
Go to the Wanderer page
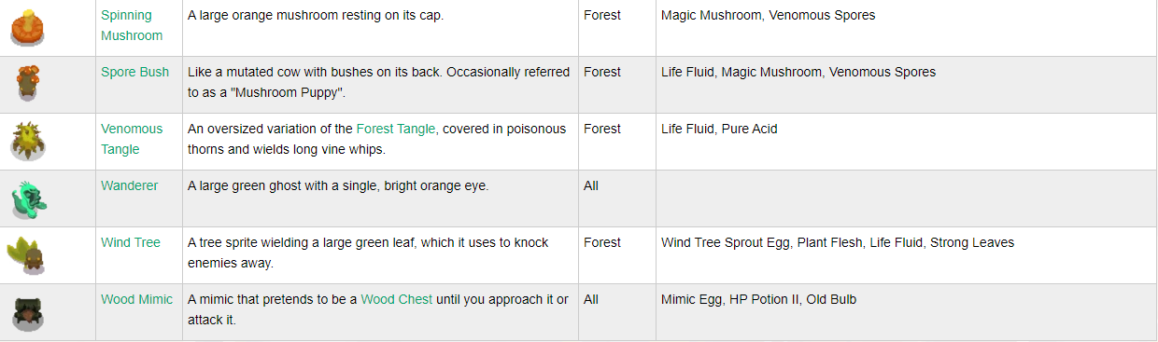[x=130, y=185]
